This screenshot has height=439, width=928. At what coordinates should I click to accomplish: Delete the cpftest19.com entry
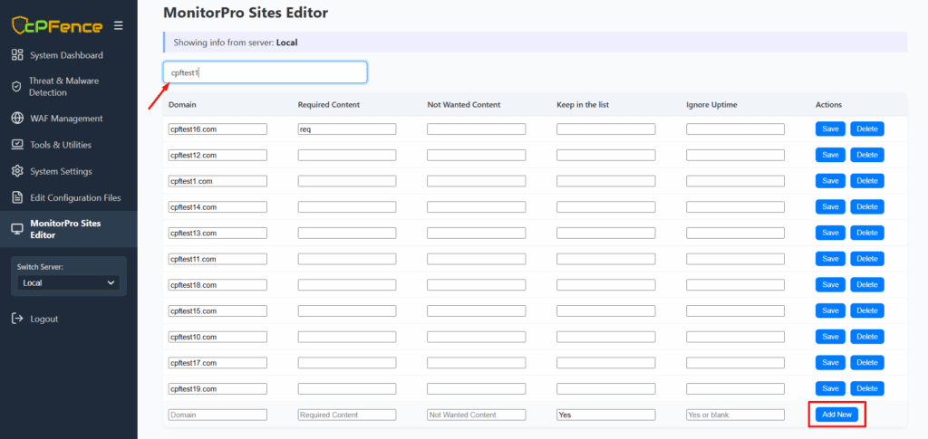(x=866, y=388)
